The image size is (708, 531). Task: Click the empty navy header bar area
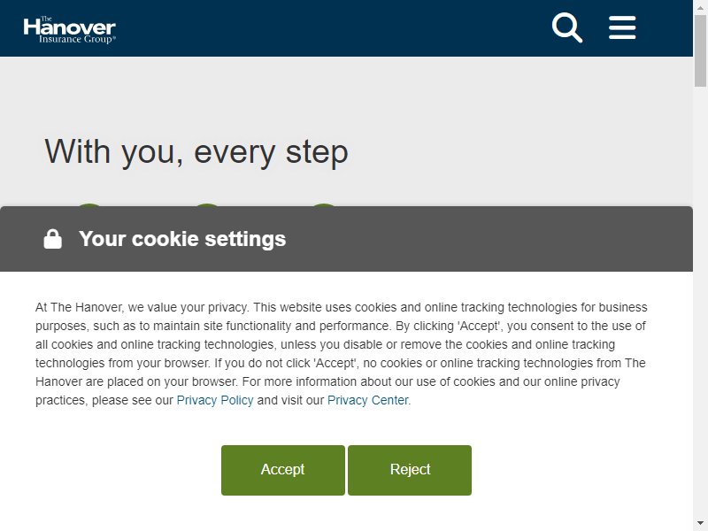[x=335, y=28]
